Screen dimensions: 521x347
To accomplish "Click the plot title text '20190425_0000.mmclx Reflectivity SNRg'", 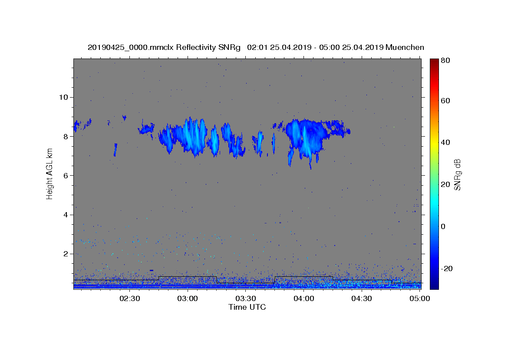I will 164,47.
